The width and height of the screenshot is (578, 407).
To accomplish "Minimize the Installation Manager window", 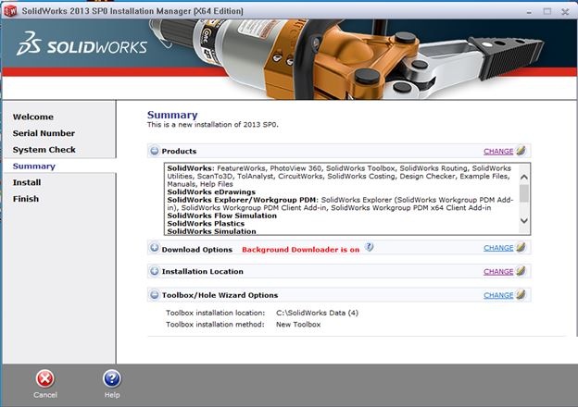I will tap(529, 11).
